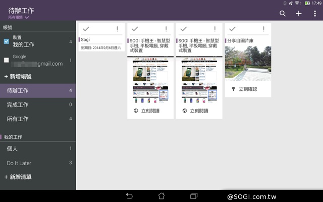Open the Do It Later list
Image resolution: width=323 pixels, height=202 pixels.
tap(38, 163)
